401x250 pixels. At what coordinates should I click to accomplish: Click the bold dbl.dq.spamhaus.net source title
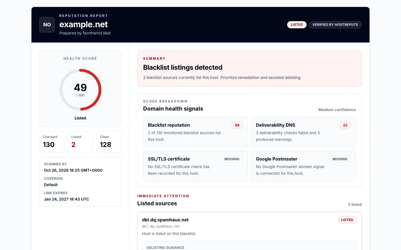(x=165, y=220)
